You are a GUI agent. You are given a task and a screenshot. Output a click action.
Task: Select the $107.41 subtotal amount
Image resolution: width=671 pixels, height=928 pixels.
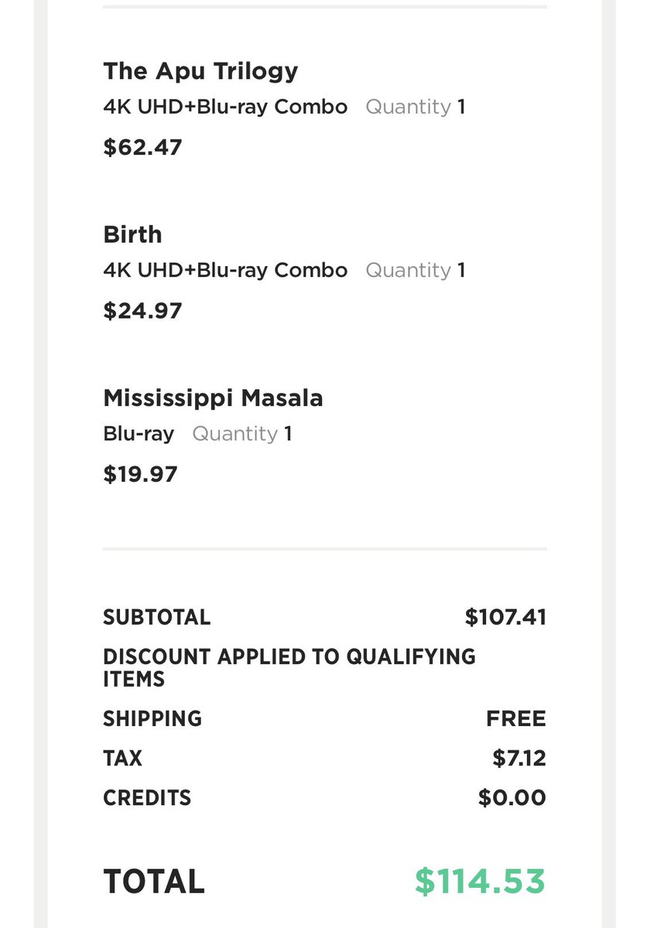[505, 617]
